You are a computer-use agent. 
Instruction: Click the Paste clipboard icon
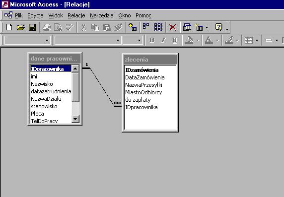[106, 27]
